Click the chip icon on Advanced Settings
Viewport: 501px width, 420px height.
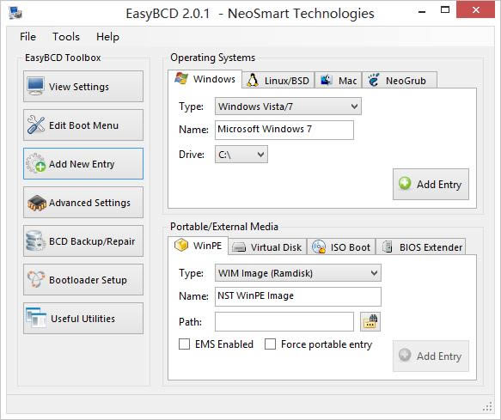point(36,203)
